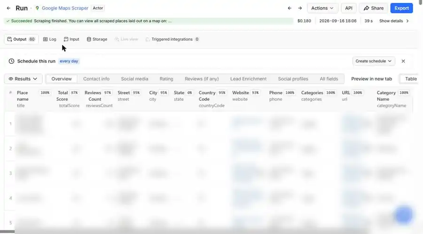The width and height of the screenshot is (423, 234).
Task: Click the Street column header
Action: point(129,96)
